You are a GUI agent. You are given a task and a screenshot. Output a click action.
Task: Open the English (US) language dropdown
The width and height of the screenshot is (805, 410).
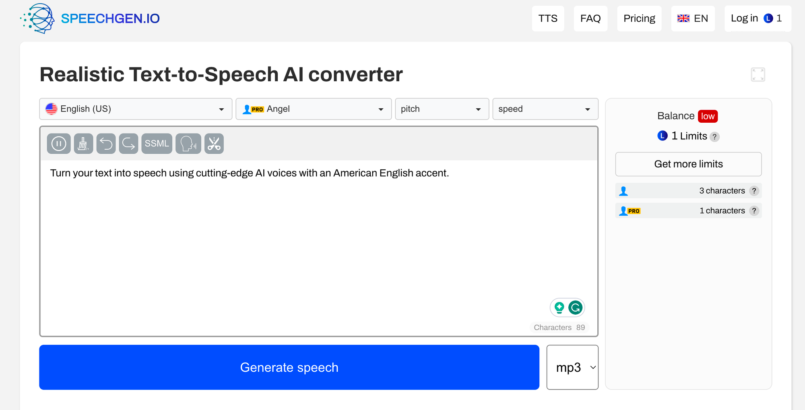point(136,109)
